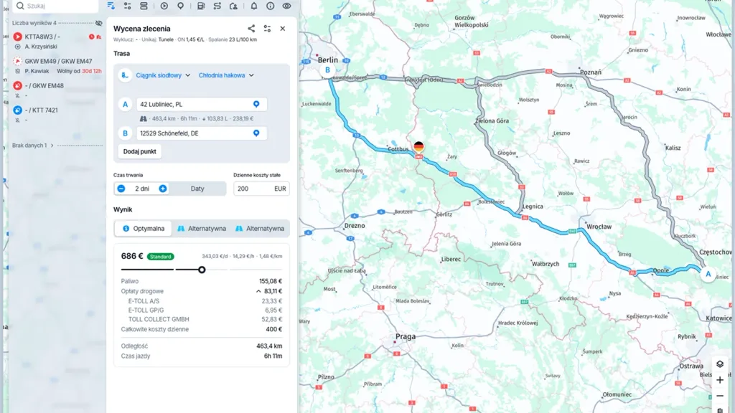
Task: Change the EUR currency selector
Action: point(280,189)
